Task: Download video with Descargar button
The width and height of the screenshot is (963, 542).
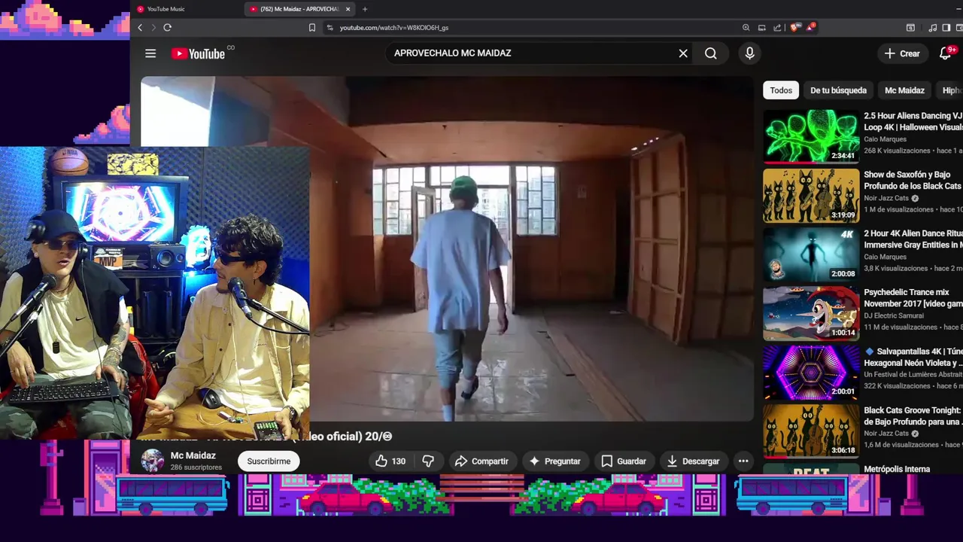Action: [693, 461]
